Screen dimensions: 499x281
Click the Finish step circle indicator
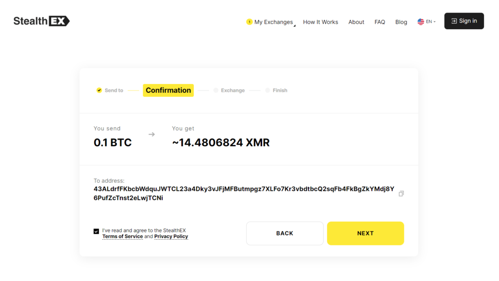tap(268, 90)
